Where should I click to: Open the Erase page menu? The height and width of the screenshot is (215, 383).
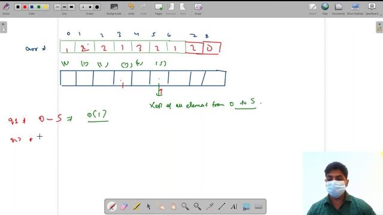point(198,9)
